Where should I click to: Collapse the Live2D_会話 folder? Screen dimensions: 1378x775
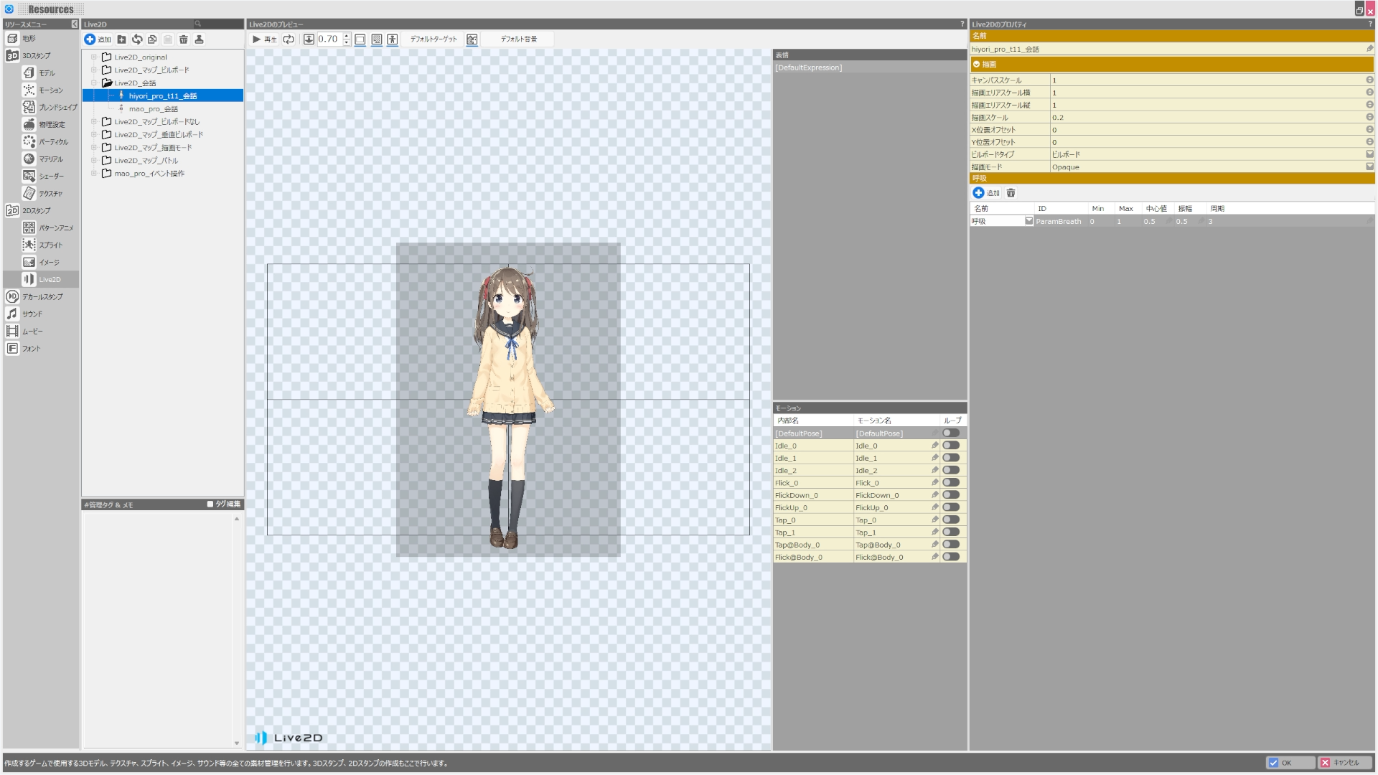tap(93, 83)
